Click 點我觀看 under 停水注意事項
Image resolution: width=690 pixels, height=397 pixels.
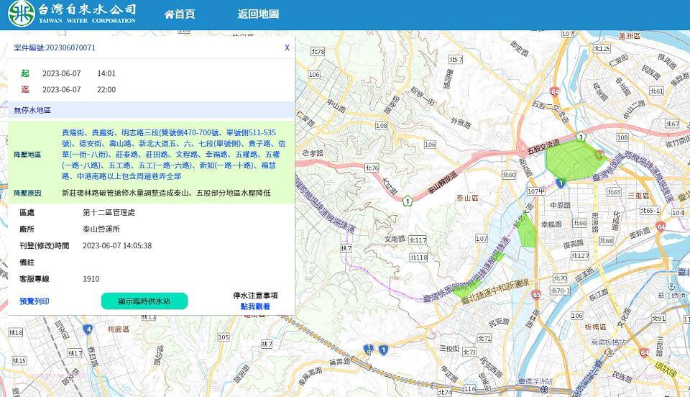[x=255, y=306]
